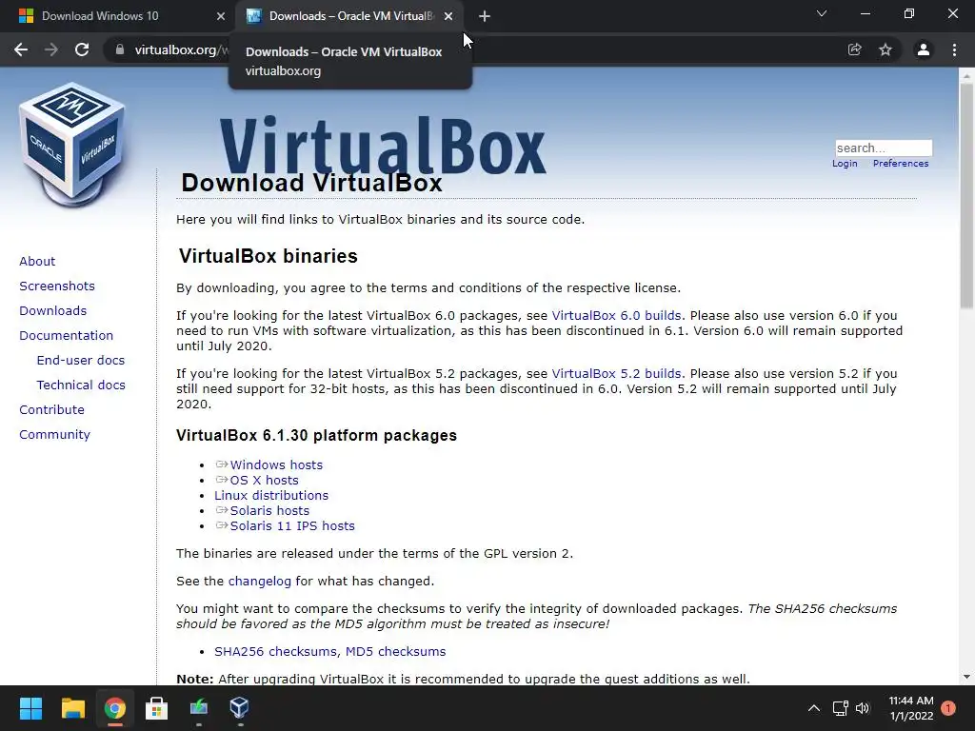Open the changelog link
Image resolution: width=975 pixels, height=731 pixels.
(259, 582)
